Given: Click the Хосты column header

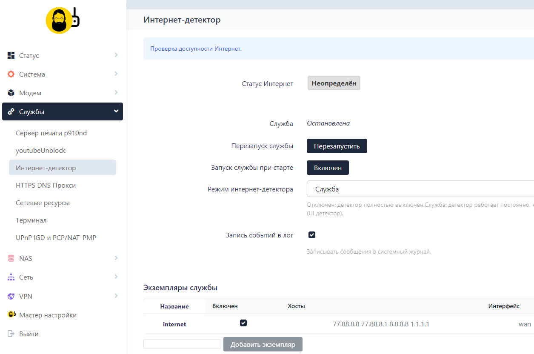Looking at the screenshot, I should coord(296,306).
